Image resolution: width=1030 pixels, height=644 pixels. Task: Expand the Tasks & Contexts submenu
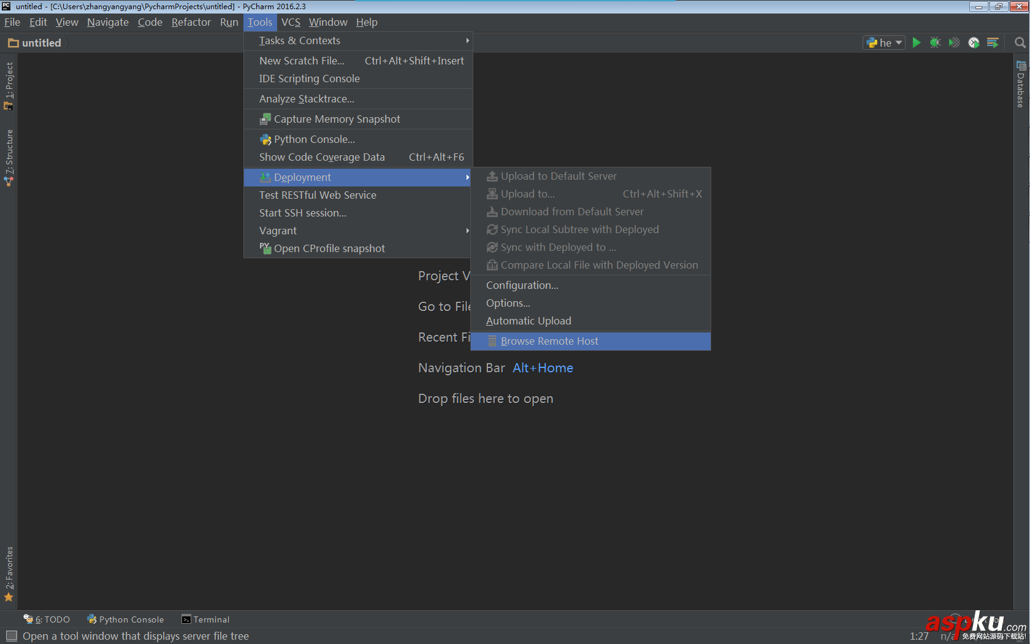300,40
